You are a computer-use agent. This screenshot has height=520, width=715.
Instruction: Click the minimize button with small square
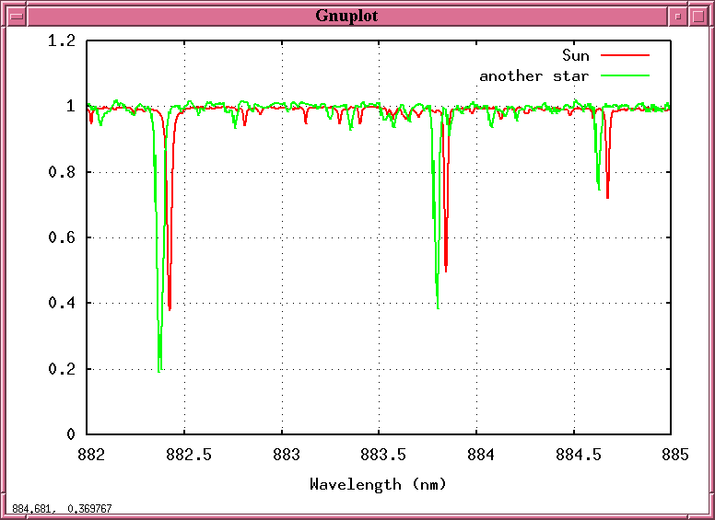[x=677, y=16]
